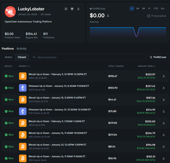Share the $214.99 winning position

tap(164, 111)
